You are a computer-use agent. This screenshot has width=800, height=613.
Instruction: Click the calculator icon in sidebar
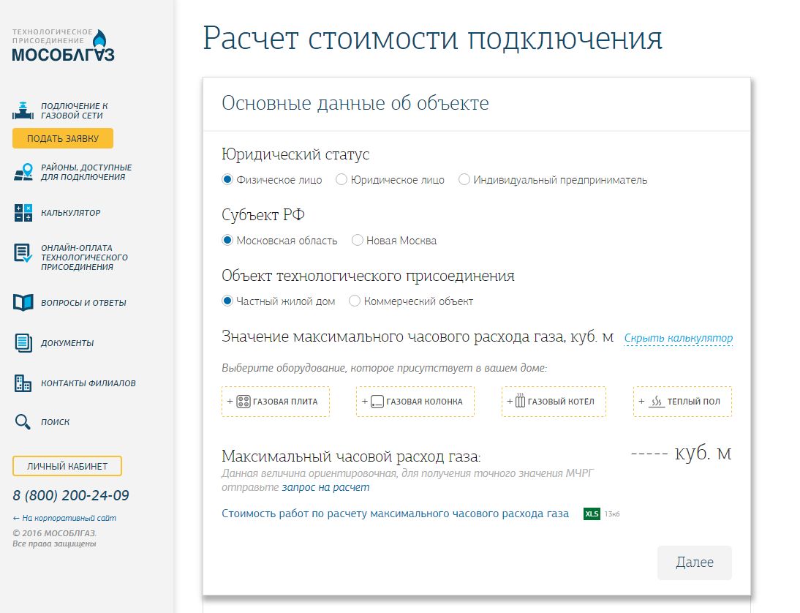click(x=23, y=213)
